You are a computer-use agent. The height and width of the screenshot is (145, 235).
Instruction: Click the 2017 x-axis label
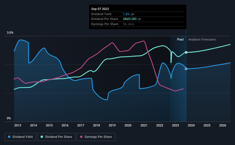tap(81, 125)
